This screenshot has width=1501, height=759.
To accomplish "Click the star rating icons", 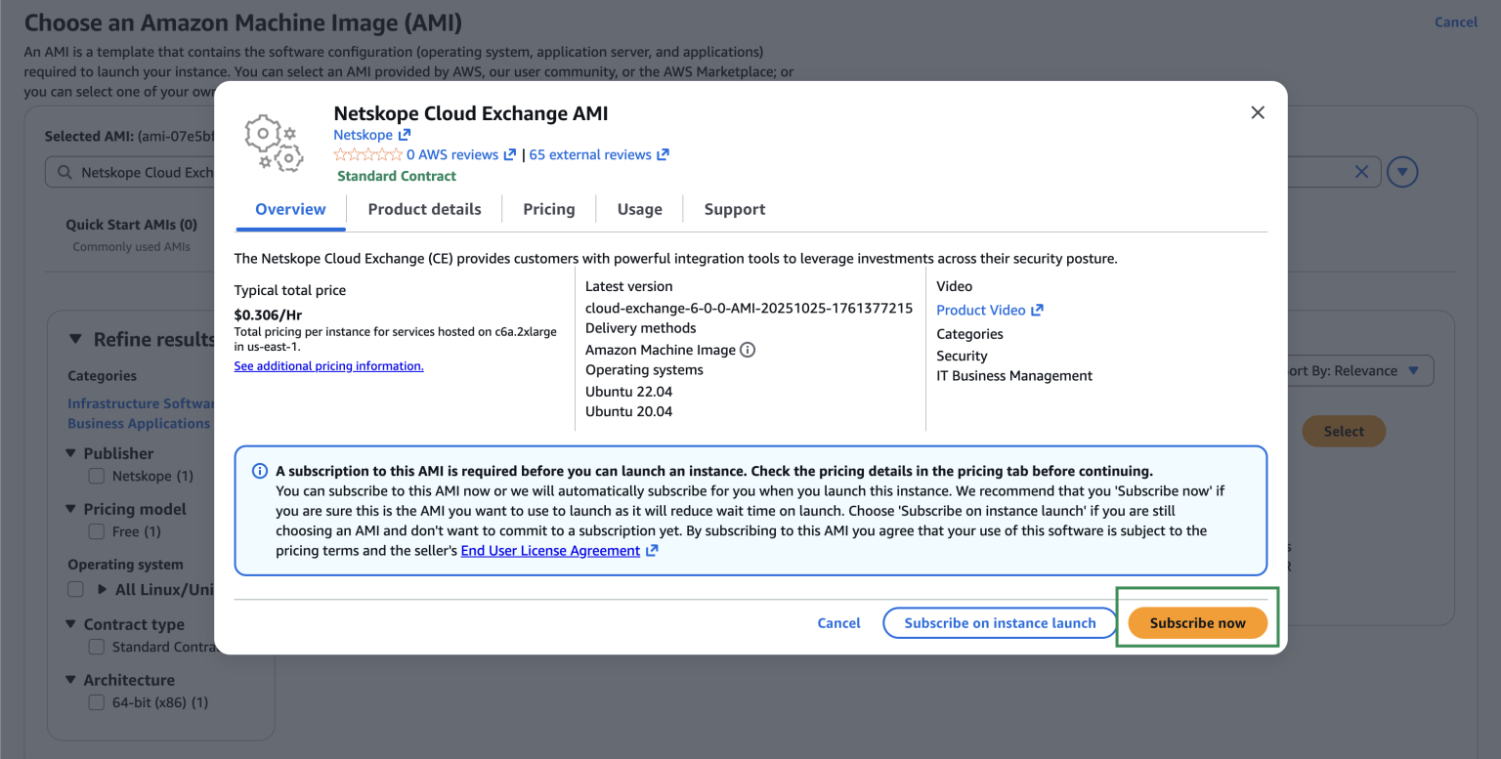I will tap(367, 155).
